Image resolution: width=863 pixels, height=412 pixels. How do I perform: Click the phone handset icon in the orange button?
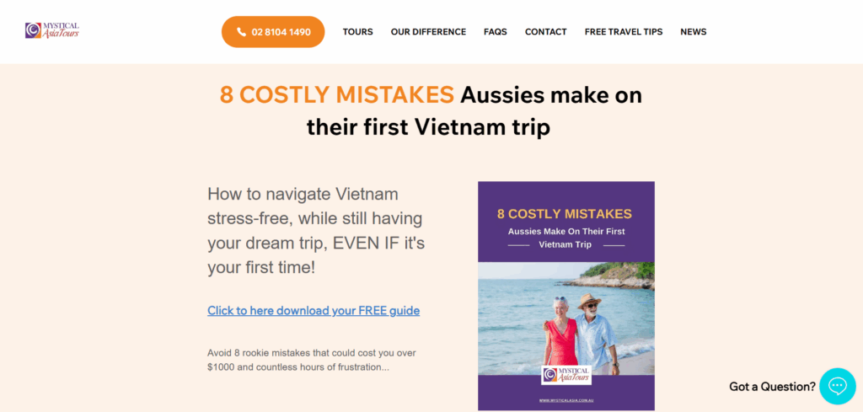pos(242,32)
